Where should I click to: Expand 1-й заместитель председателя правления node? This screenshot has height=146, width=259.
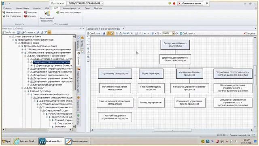pyautogui.click(x=22, y=49)
